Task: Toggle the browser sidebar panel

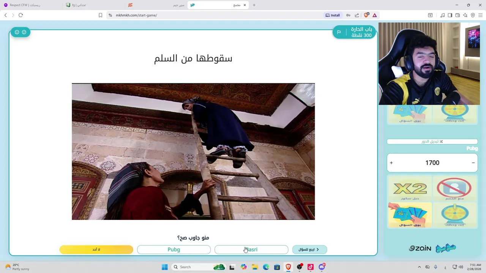Action: click(450, 15)
